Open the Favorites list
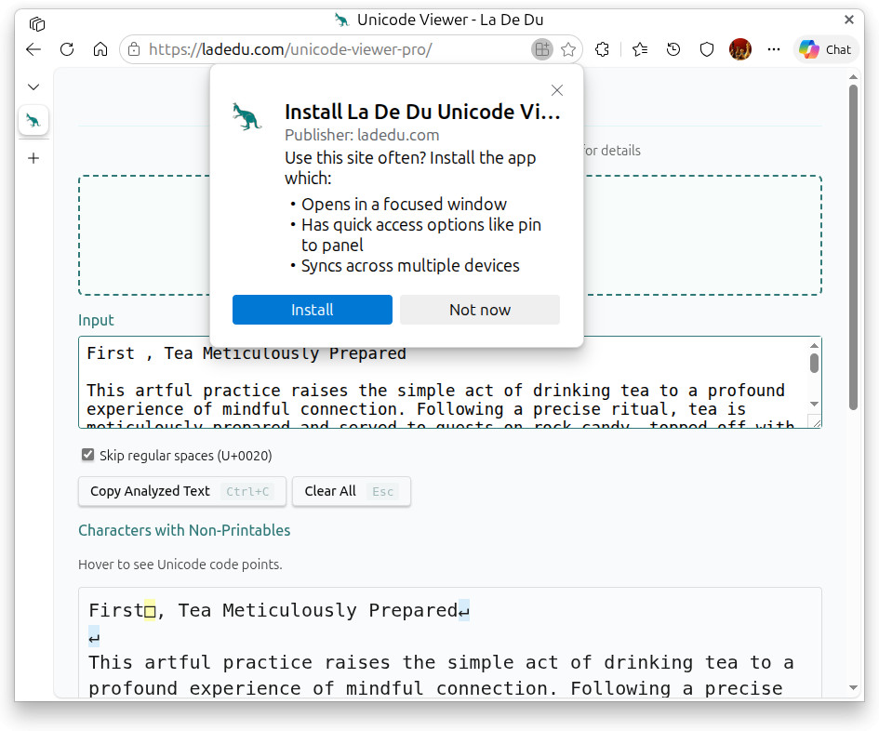 click(x=640, y=49)
